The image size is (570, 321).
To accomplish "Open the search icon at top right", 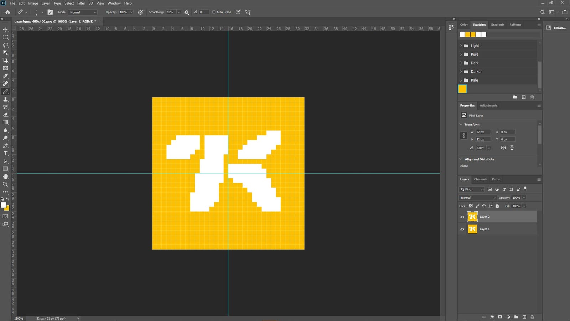I will point(542,12).
